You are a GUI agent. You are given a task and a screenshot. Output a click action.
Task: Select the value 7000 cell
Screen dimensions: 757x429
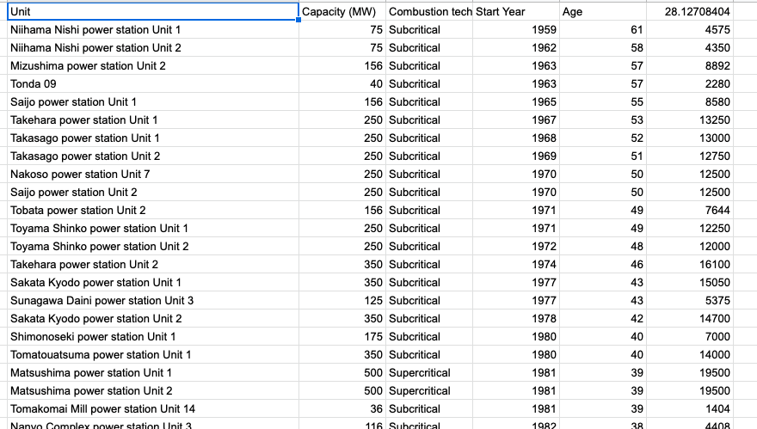690,337
